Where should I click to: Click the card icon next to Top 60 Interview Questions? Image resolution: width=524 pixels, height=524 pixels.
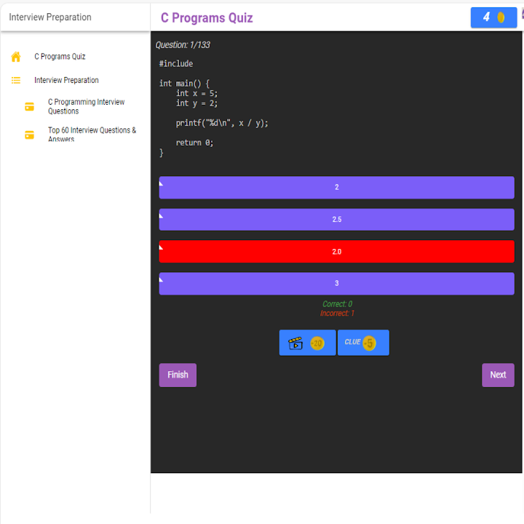click(30, 135)
